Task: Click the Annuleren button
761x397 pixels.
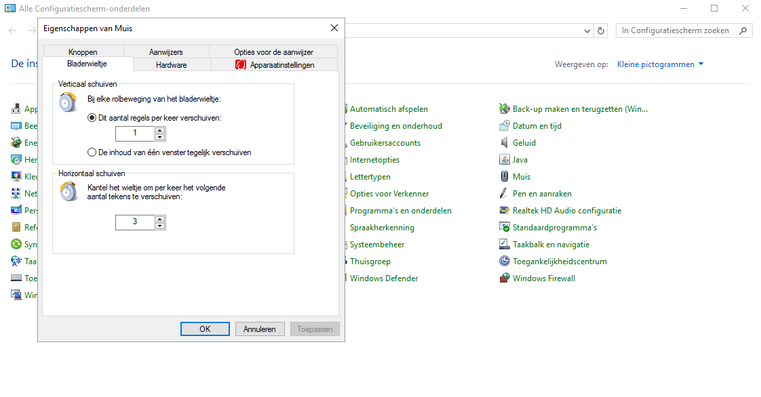Action: pyautogui.click(x=260, y=329)
